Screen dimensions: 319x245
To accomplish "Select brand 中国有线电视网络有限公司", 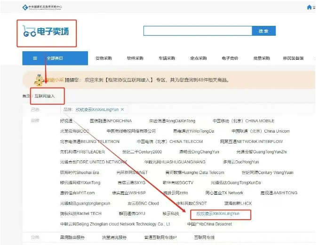I will pos(131,131).
